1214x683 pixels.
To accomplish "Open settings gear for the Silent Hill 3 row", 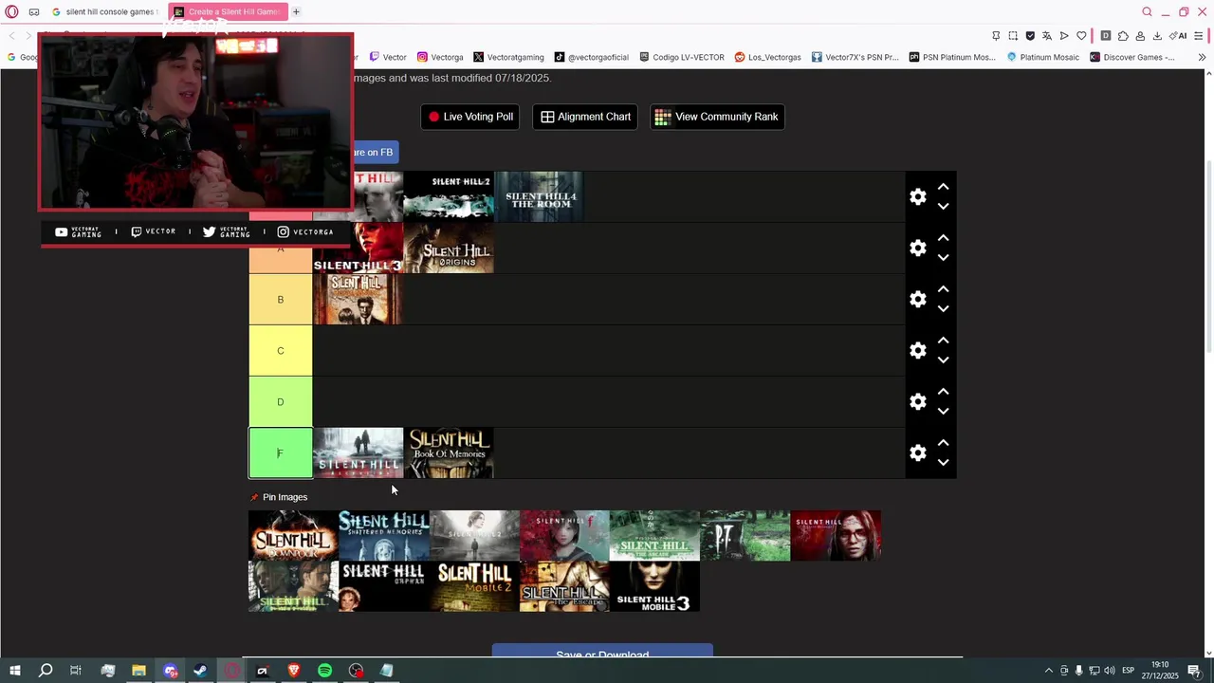I will point(917,248).
